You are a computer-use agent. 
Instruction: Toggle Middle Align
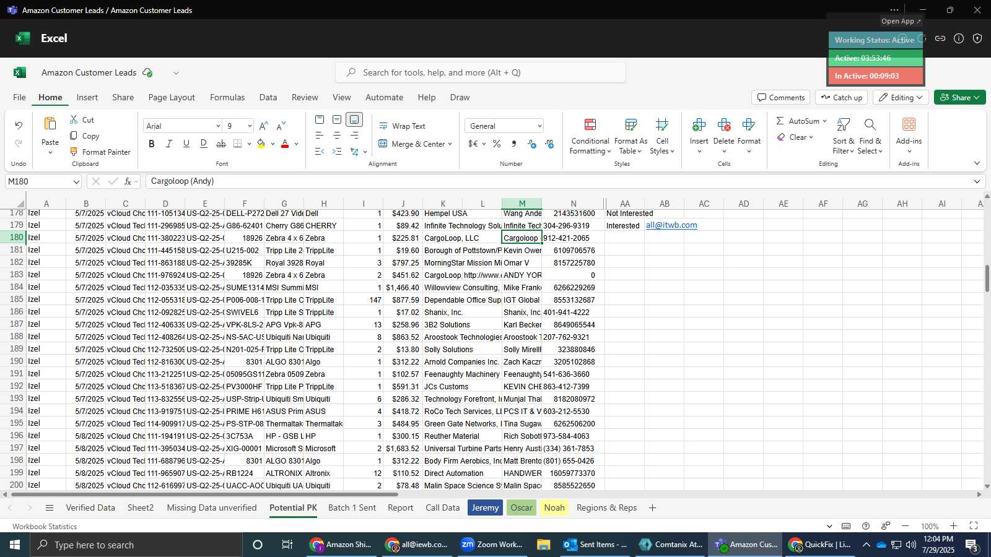point(337,119)
